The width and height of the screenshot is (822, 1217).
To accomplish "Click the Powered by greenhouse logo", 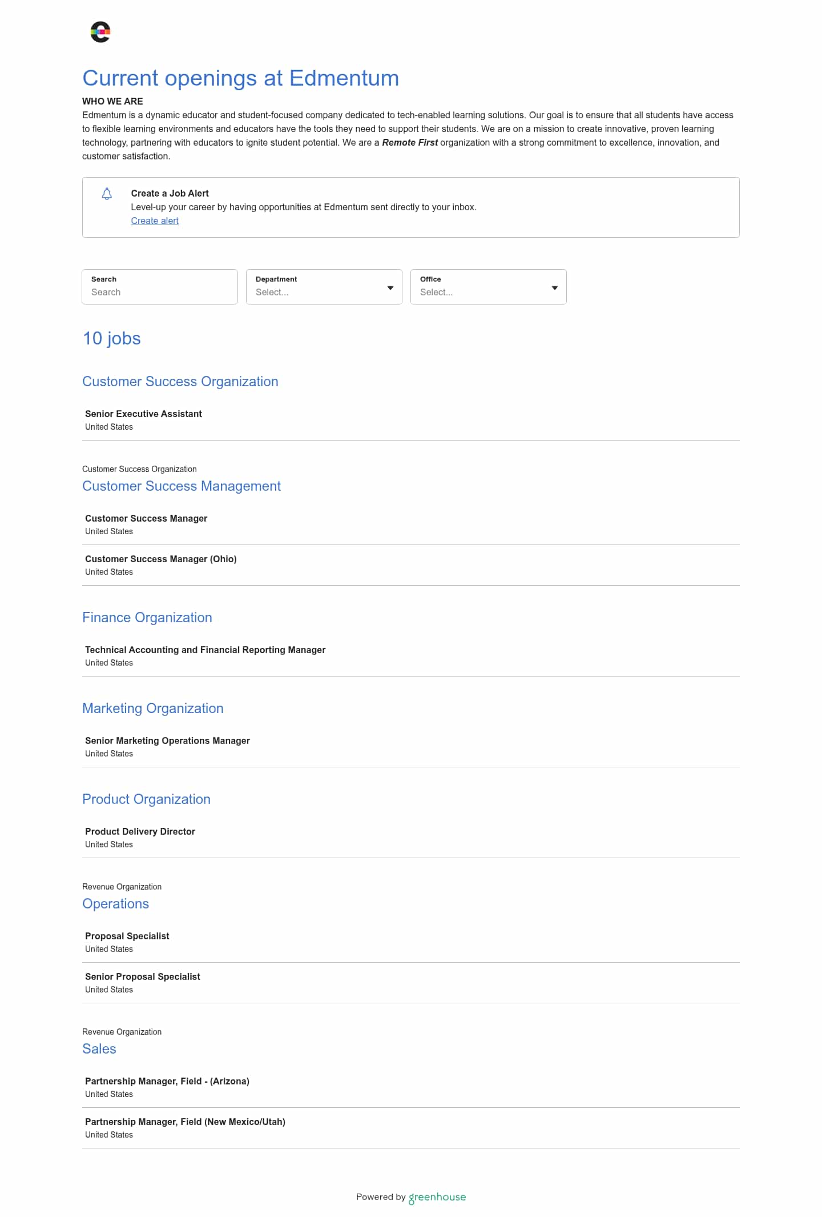I will pyautogui.click(x=437, y=1198).
